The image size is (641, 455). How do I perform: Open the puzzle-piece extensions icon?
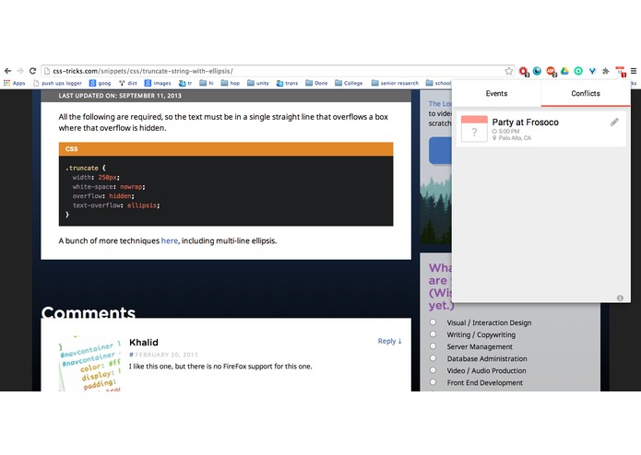606,71
